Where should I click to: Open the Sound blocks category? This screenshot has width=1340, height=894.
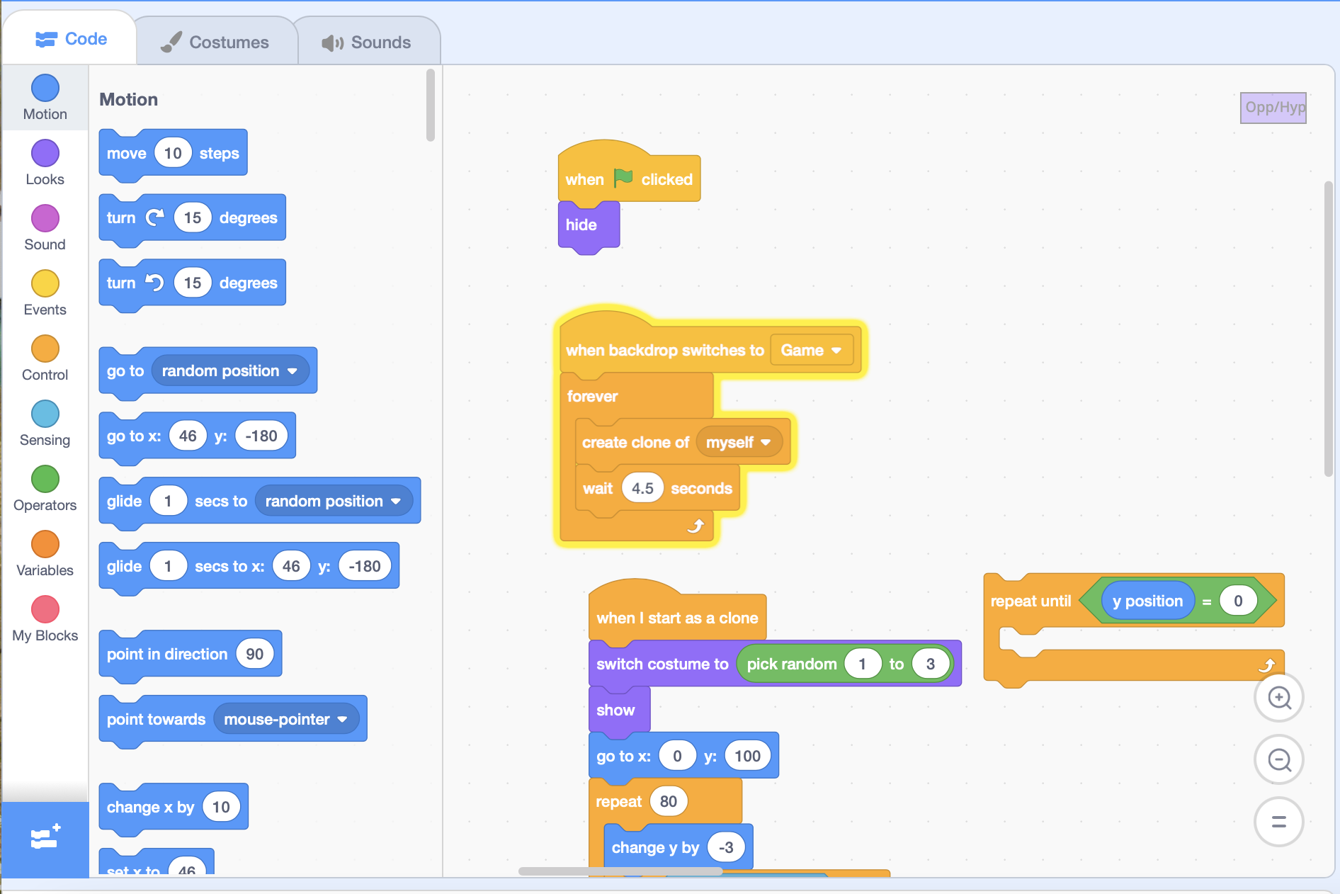tap(45, 228)
